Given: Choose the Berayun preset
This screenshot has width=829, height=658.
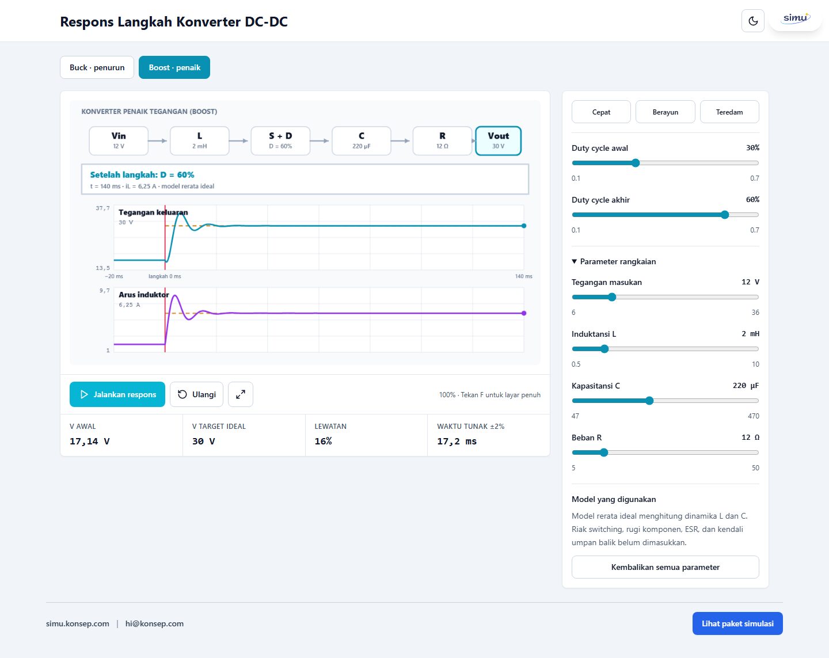Looking at the screenshot, I should [666, 112].
